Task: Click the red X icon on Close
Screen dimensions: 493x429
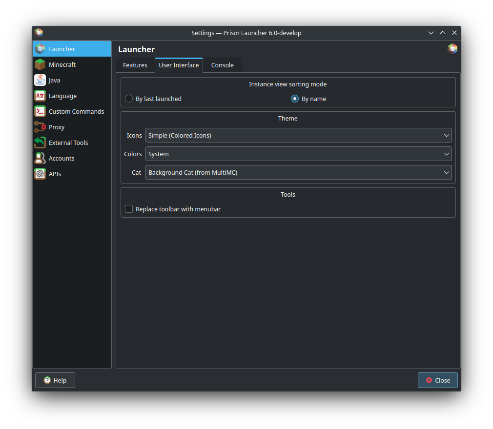Action: pyautogui.click(x=429, y=380)
